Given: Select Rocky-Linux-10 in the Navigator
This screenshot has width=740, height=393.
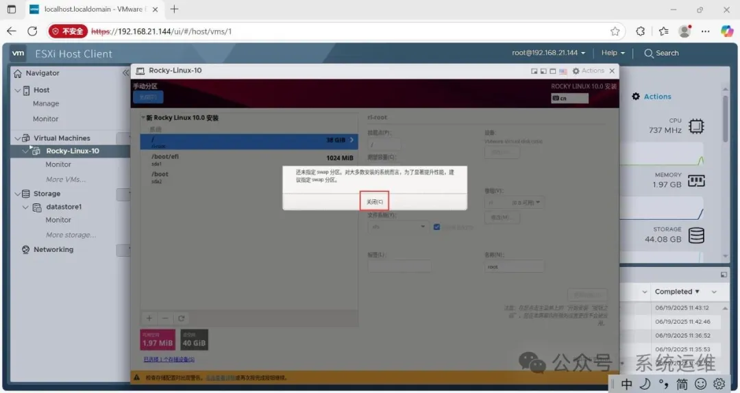Looking at the screenshot, I should 73,151.
